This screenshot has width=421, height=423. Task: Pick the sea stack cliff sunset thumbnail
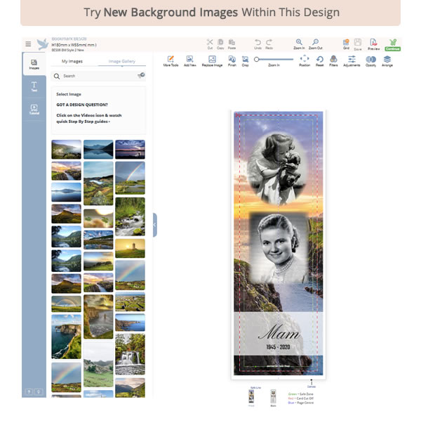98,316
